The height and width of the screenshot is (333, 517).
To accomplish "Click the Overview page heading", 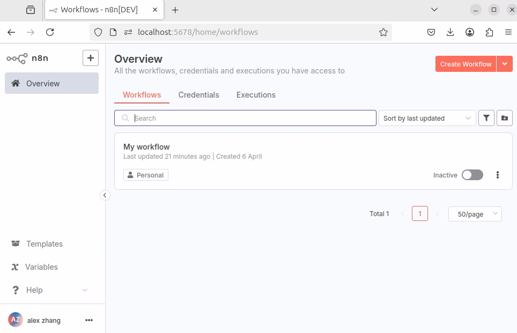I will (138, 59).
